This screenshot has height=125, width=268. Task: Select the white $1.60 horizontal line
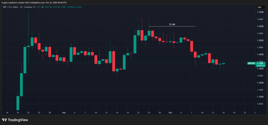[172, 27]
